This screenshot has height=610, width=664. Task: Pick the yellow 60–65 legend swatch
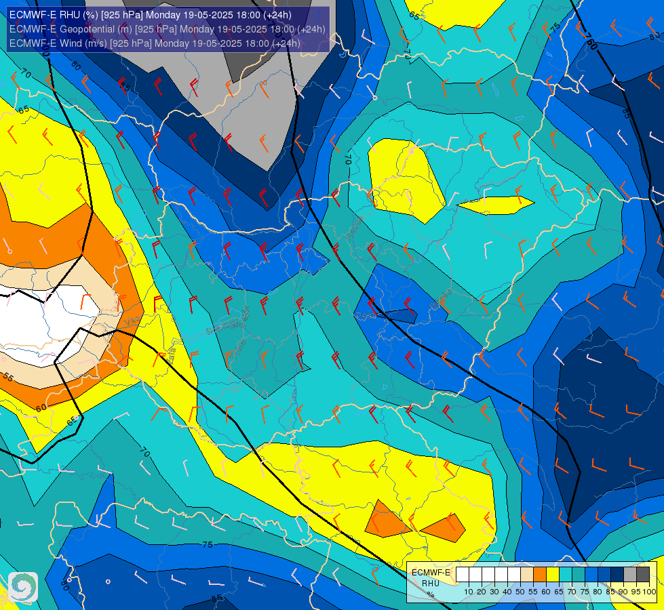click(x=553, y=574)
